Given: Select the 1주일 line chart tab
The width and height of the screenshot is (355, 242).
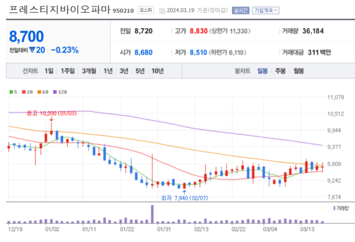Looking at the screenshot, I should pos(68,71).
